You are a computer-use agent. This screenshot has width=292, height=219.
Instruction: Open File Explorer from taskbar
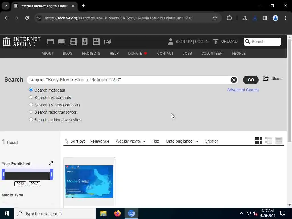103,213
